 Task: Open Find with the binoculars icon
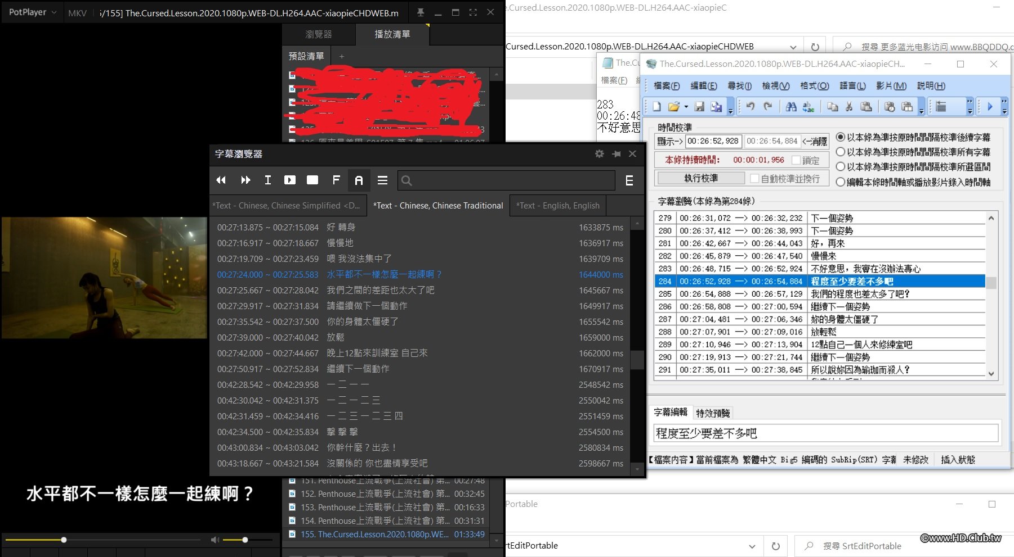click(x=791, y=106)
